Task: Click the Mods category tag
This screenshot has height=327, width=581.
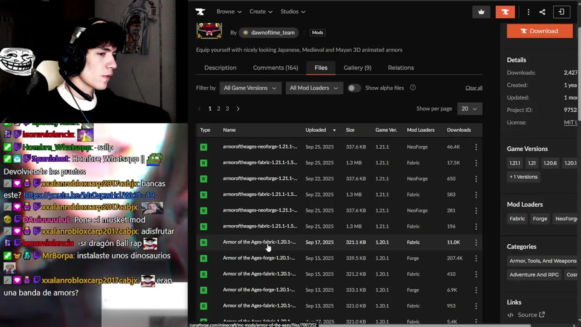Action: pyautogui.click(x=317, y=33)
